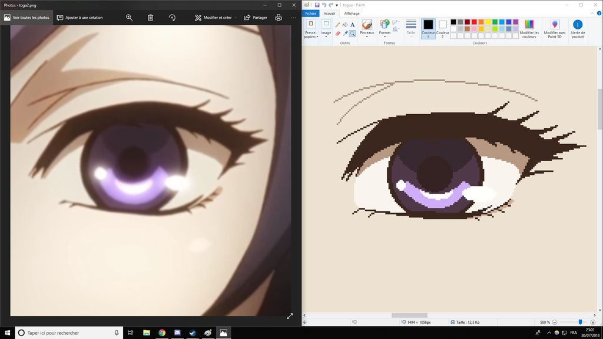Open Discord from the taskbar

click(x=177, y=333)
